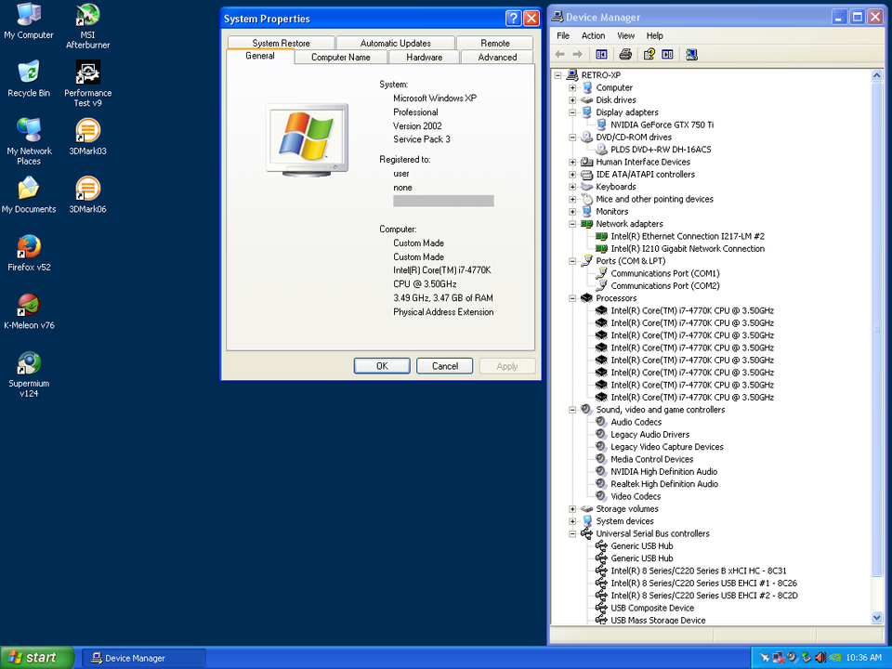Expand the System devices node
Viewport: 892px width, 669px height.
click(573, 521)
